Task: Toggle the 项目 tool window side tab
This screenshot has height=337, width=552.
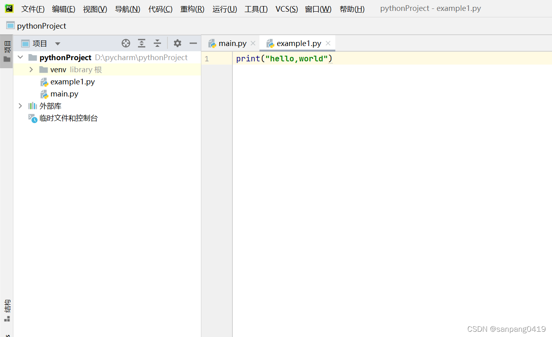Action: click(x=7, y=51)
